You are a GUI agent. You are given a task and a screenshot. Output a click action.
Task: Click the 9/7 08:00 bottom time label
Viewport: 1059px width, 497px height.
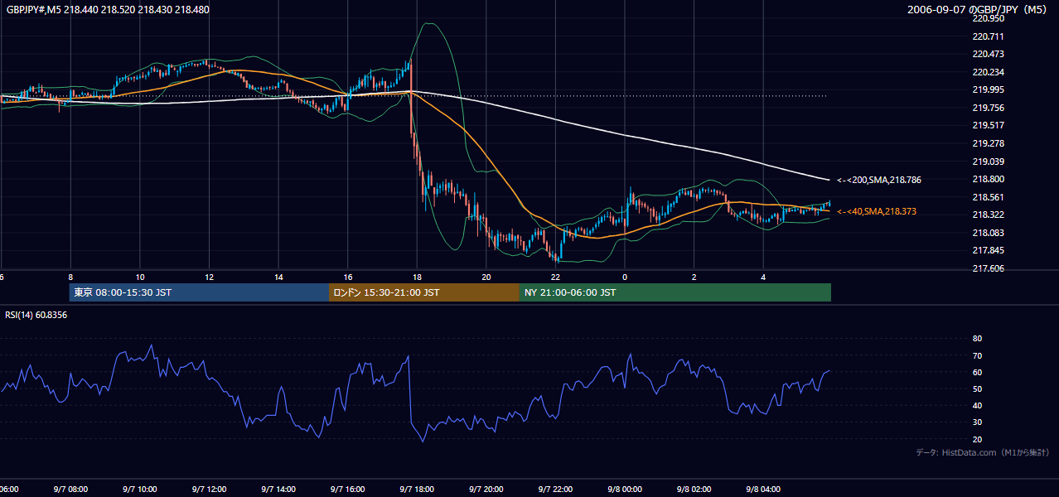point(70,490)
